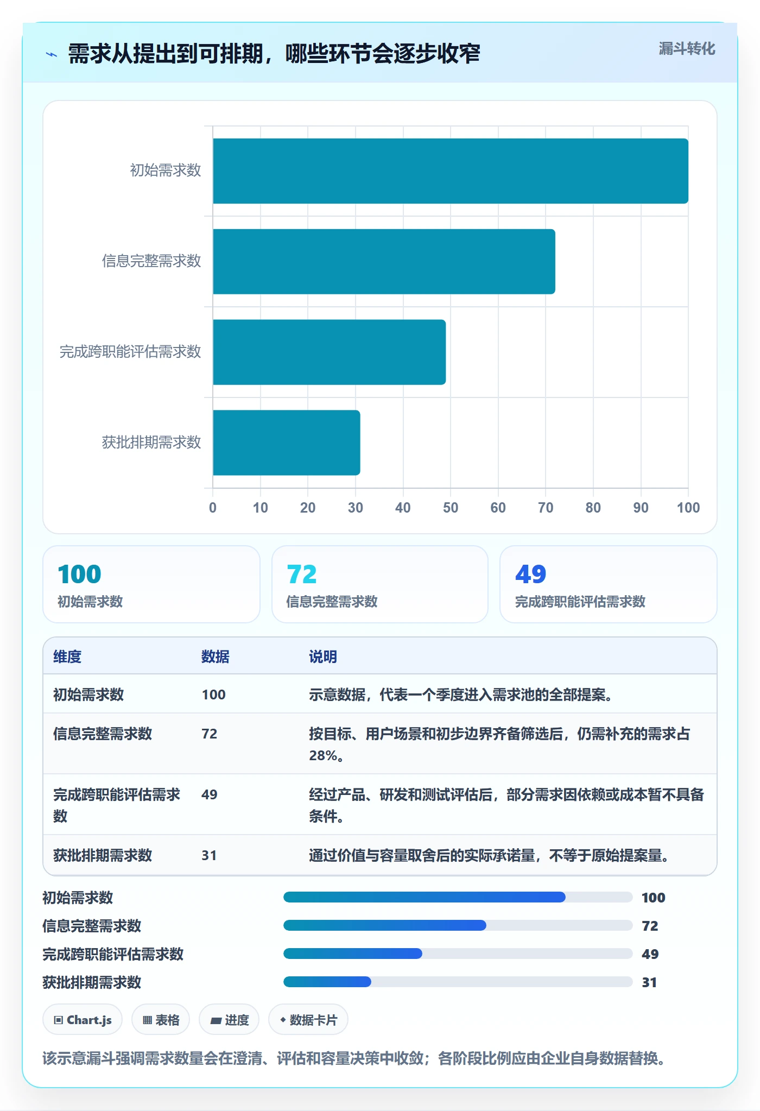This screenshot has width=760, height=1111.
Task: Select the data card showing 100
Action: (151, 584)
